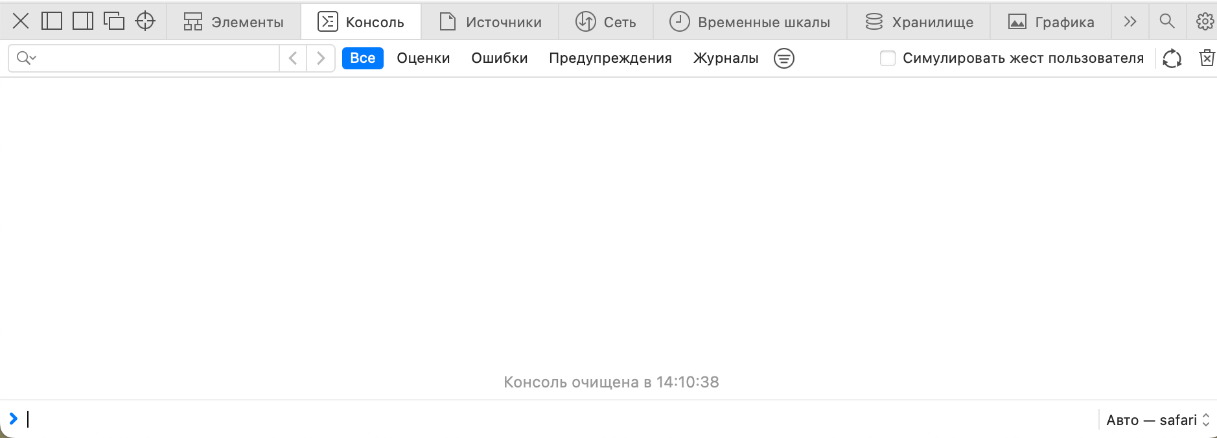This screenshot has height=438, width=1217.
Task: Clear console with trash icon
Action: coord(1206,58)
